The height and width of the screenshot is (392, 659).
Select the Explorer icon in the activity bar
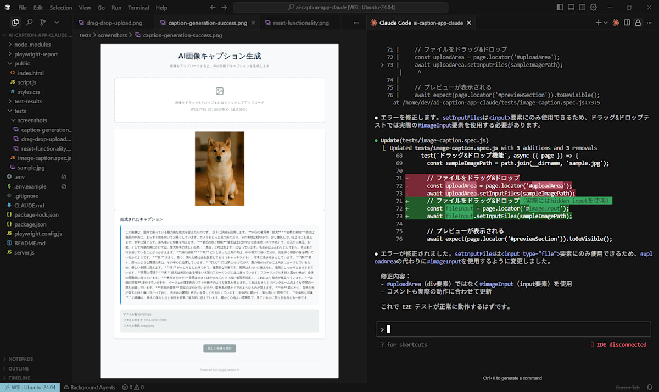(x=15, y=23)
